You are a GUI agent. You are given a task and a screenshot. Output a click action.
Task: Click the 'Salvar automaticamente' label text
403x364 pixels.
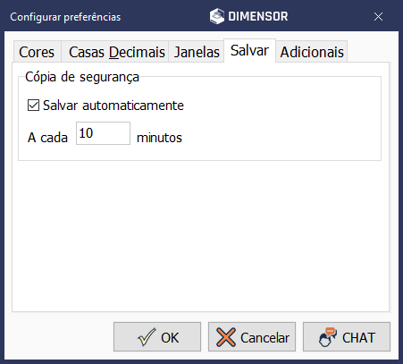pos(113,106)
